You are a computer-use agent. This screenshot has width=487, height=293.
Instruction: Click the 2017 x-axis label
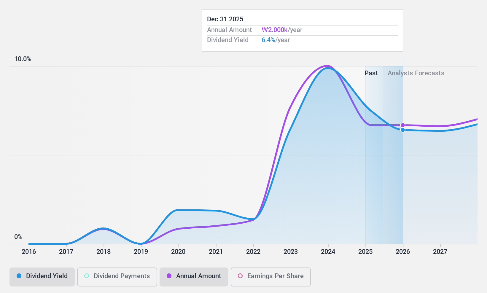[x=66, y=252]
